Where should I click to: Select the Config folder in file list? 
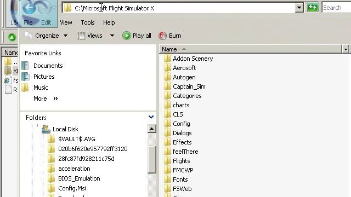[182, 124]
